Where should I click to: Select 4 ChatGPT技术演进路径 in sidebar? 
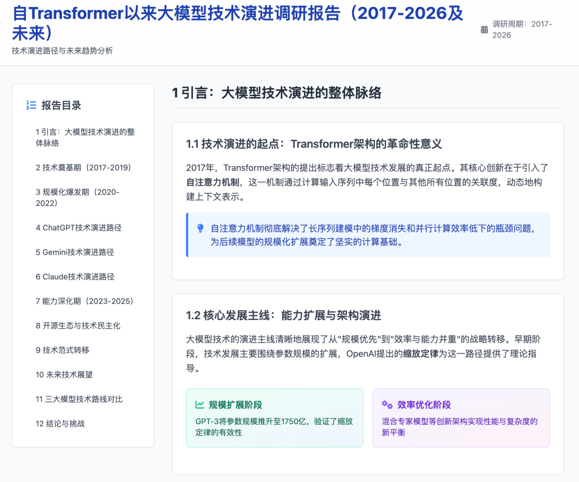78,228
